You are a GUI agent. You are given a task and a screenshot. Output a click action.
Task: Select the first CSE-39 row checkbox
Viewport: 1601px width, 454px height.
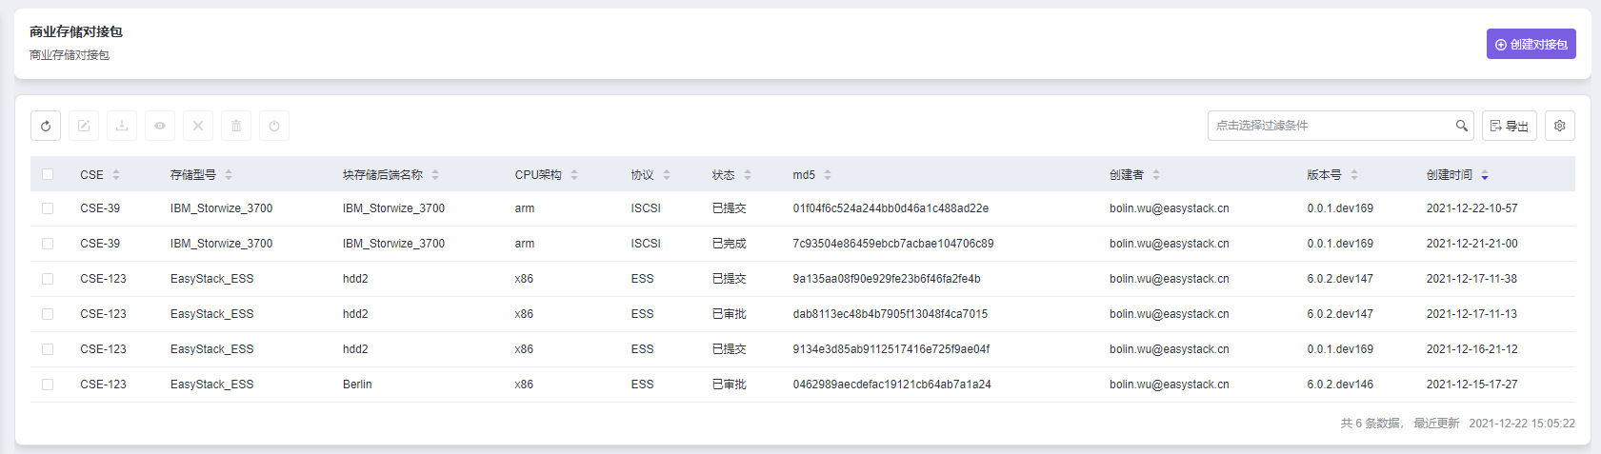tap(48, 208)
